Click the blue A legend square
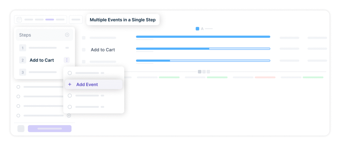The image size is (340, 146). 197,29
